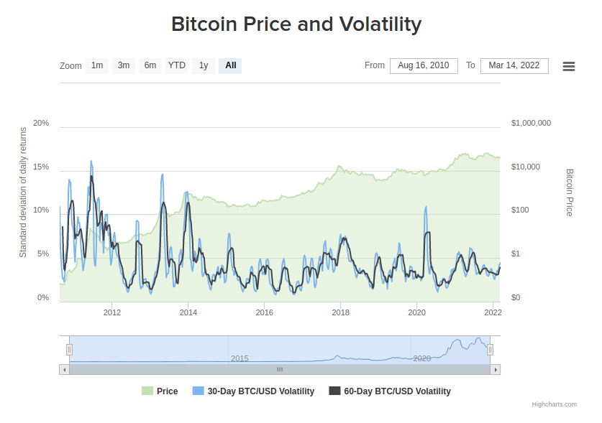The width and height of the screenshot is (602, 423).
Task: Click the scrollbar center grip
Action: (280, 370)
